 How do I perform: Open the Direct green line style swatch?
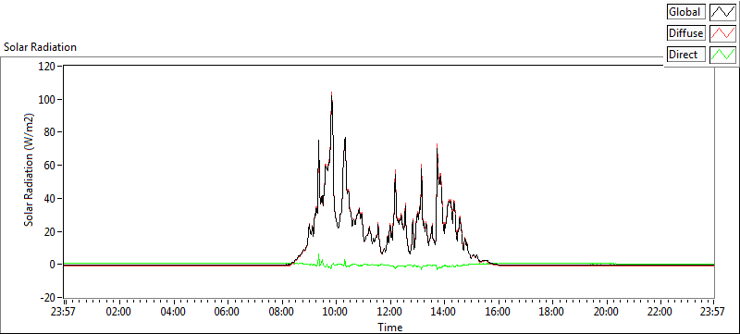pos(722,55)
